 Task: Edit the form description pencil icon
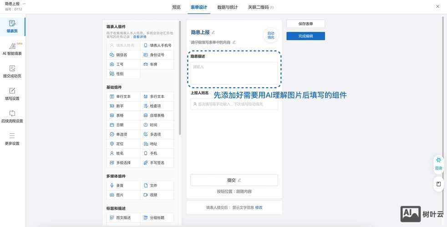tap(234, 42)
